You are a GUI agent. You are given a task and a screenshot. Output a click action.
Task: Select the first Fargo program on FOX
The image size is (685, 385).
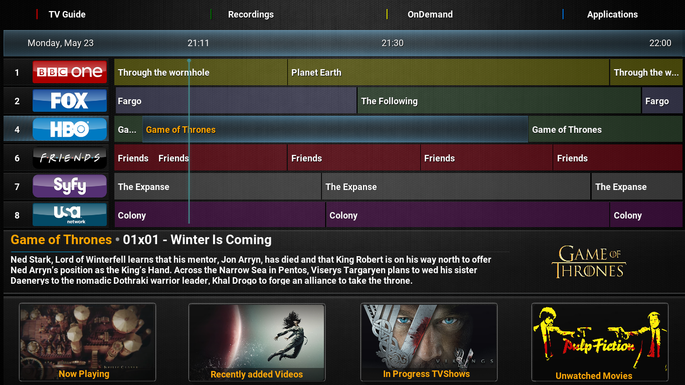coord(236,101)
